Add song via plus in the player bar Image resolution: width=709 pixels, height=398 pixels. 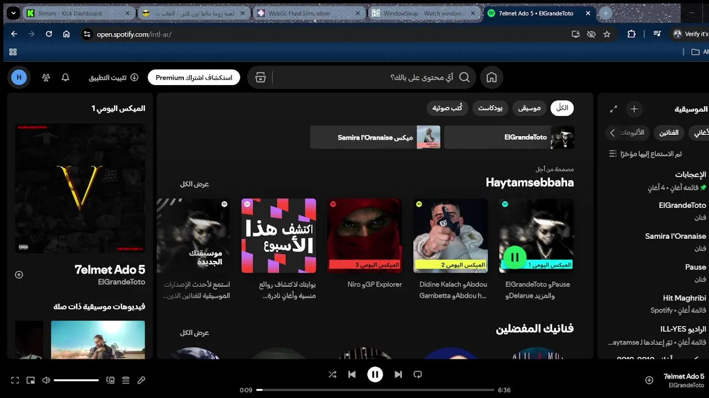[x=649, y=380]
